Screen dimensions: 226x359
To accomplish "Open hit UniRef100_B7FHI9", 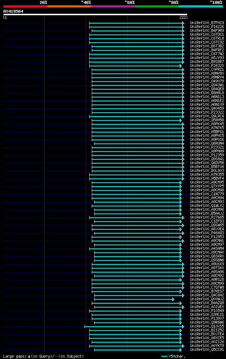I will pyautogui.click(x=207, y=23).
